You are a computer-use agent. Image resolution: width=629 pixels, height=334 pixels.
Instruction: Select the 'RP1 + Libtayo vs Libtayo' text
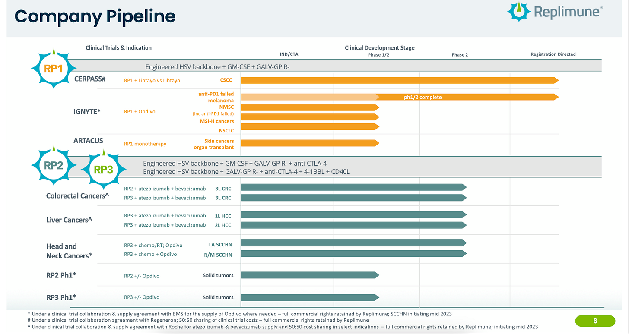(152, 80)
